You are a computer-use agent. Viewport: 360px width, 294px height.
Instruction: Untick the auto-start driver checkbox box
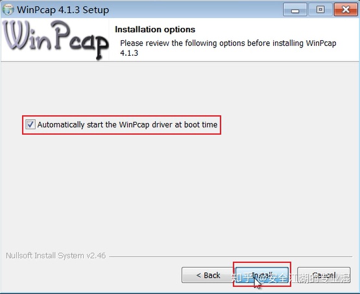(x=30, y=124)
